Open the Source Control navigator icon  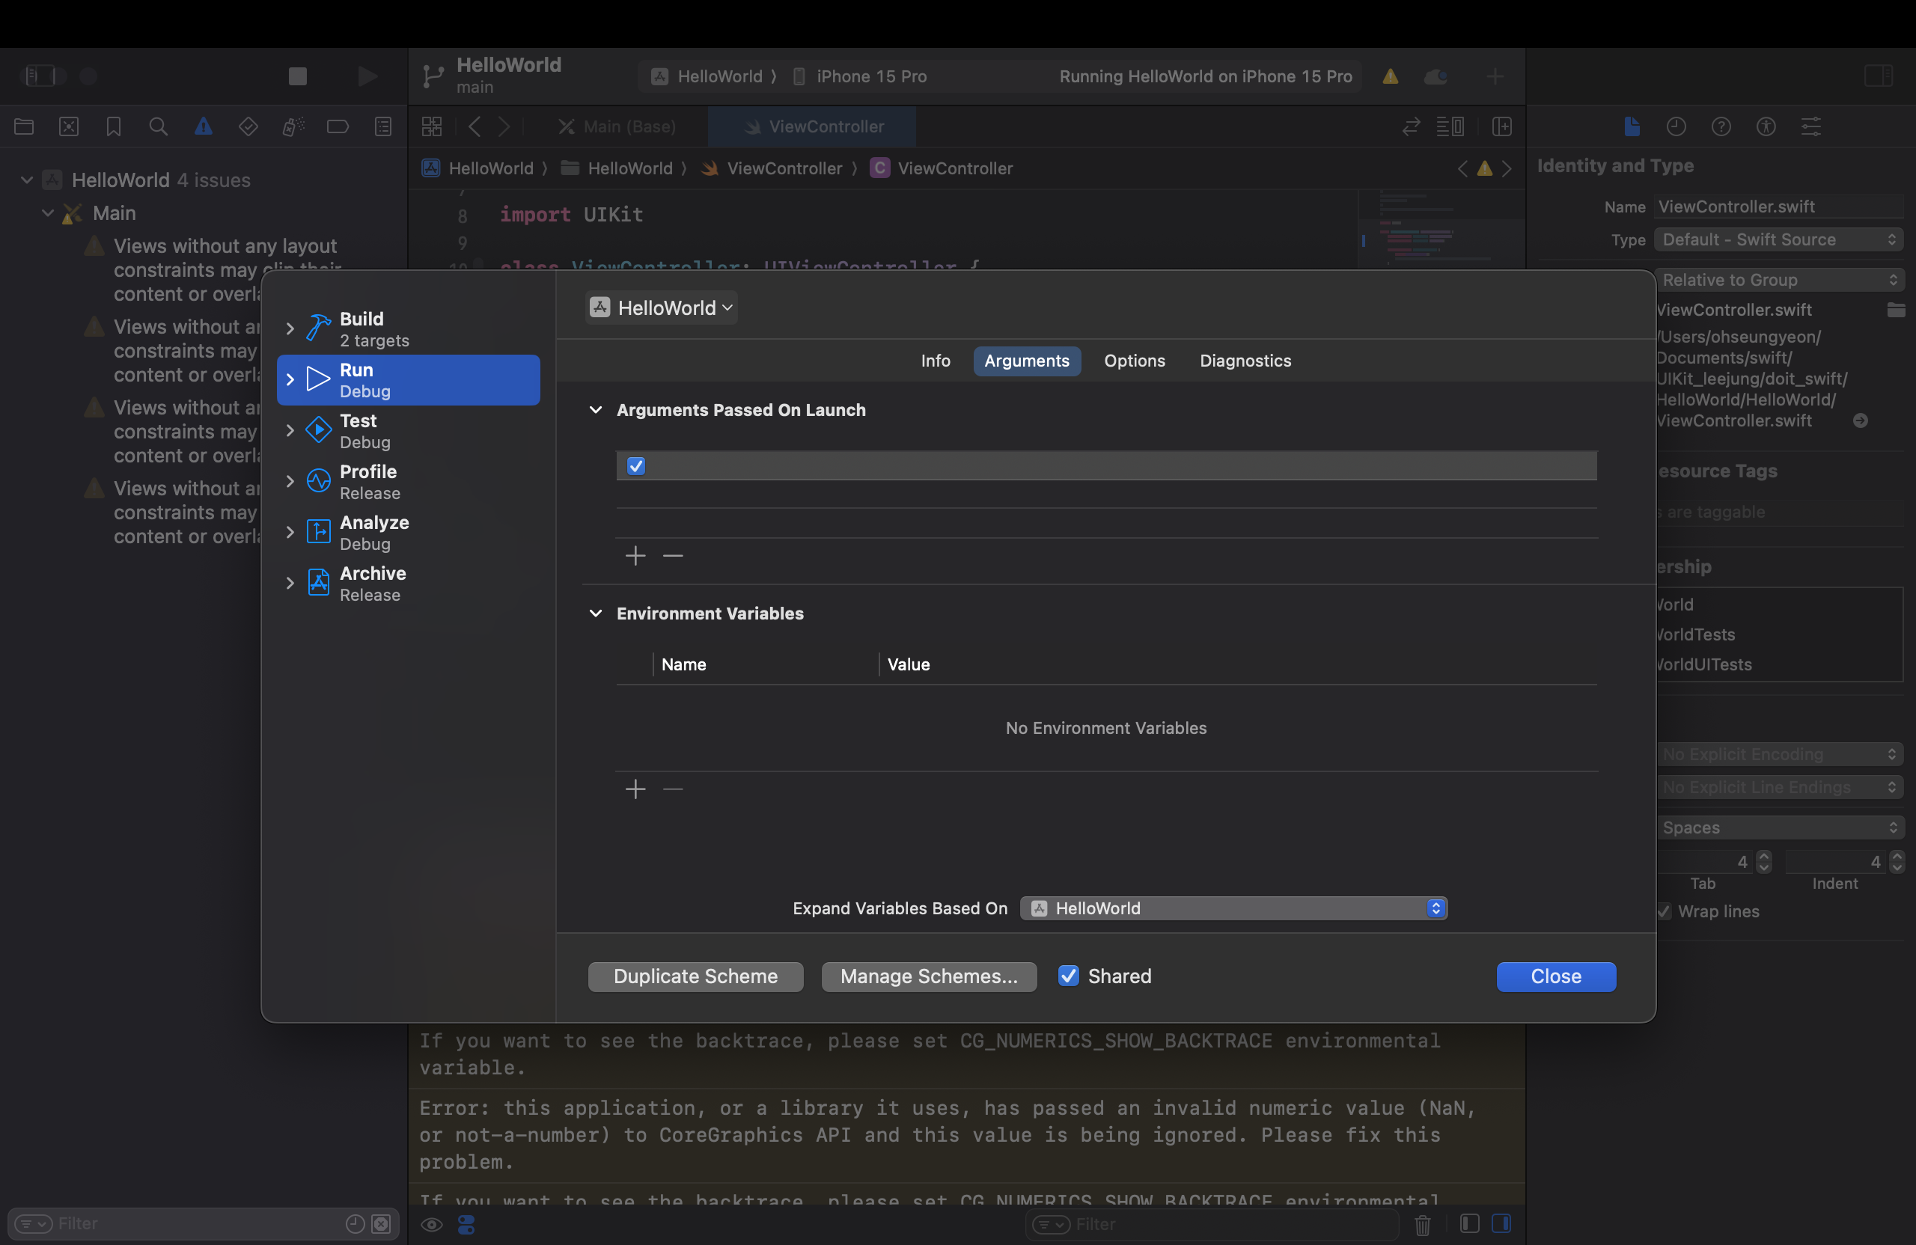(x=70, y=126)
